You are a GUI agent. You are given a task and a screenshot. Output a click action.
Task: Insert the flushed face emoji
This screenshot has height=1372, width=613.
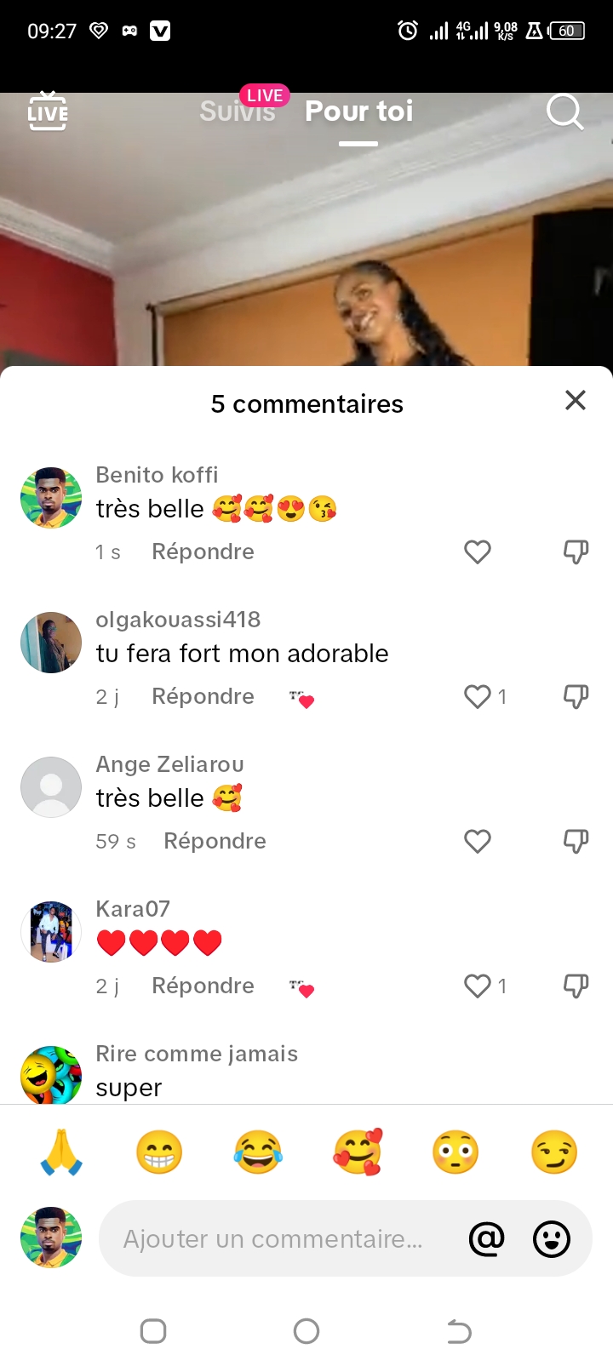coord(455,1152)
